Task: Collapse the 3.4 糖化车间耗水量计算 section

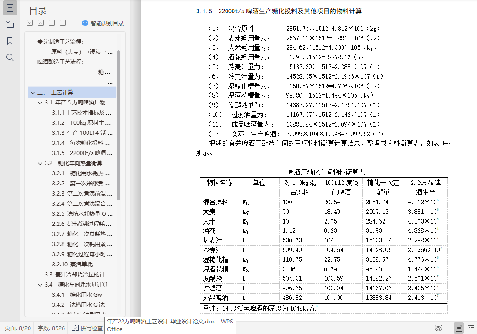Action: click(40, 285)
